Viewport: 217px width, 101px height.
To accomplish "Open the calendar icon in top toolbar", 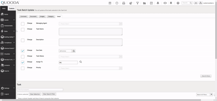I will click(x=110, y=3).
